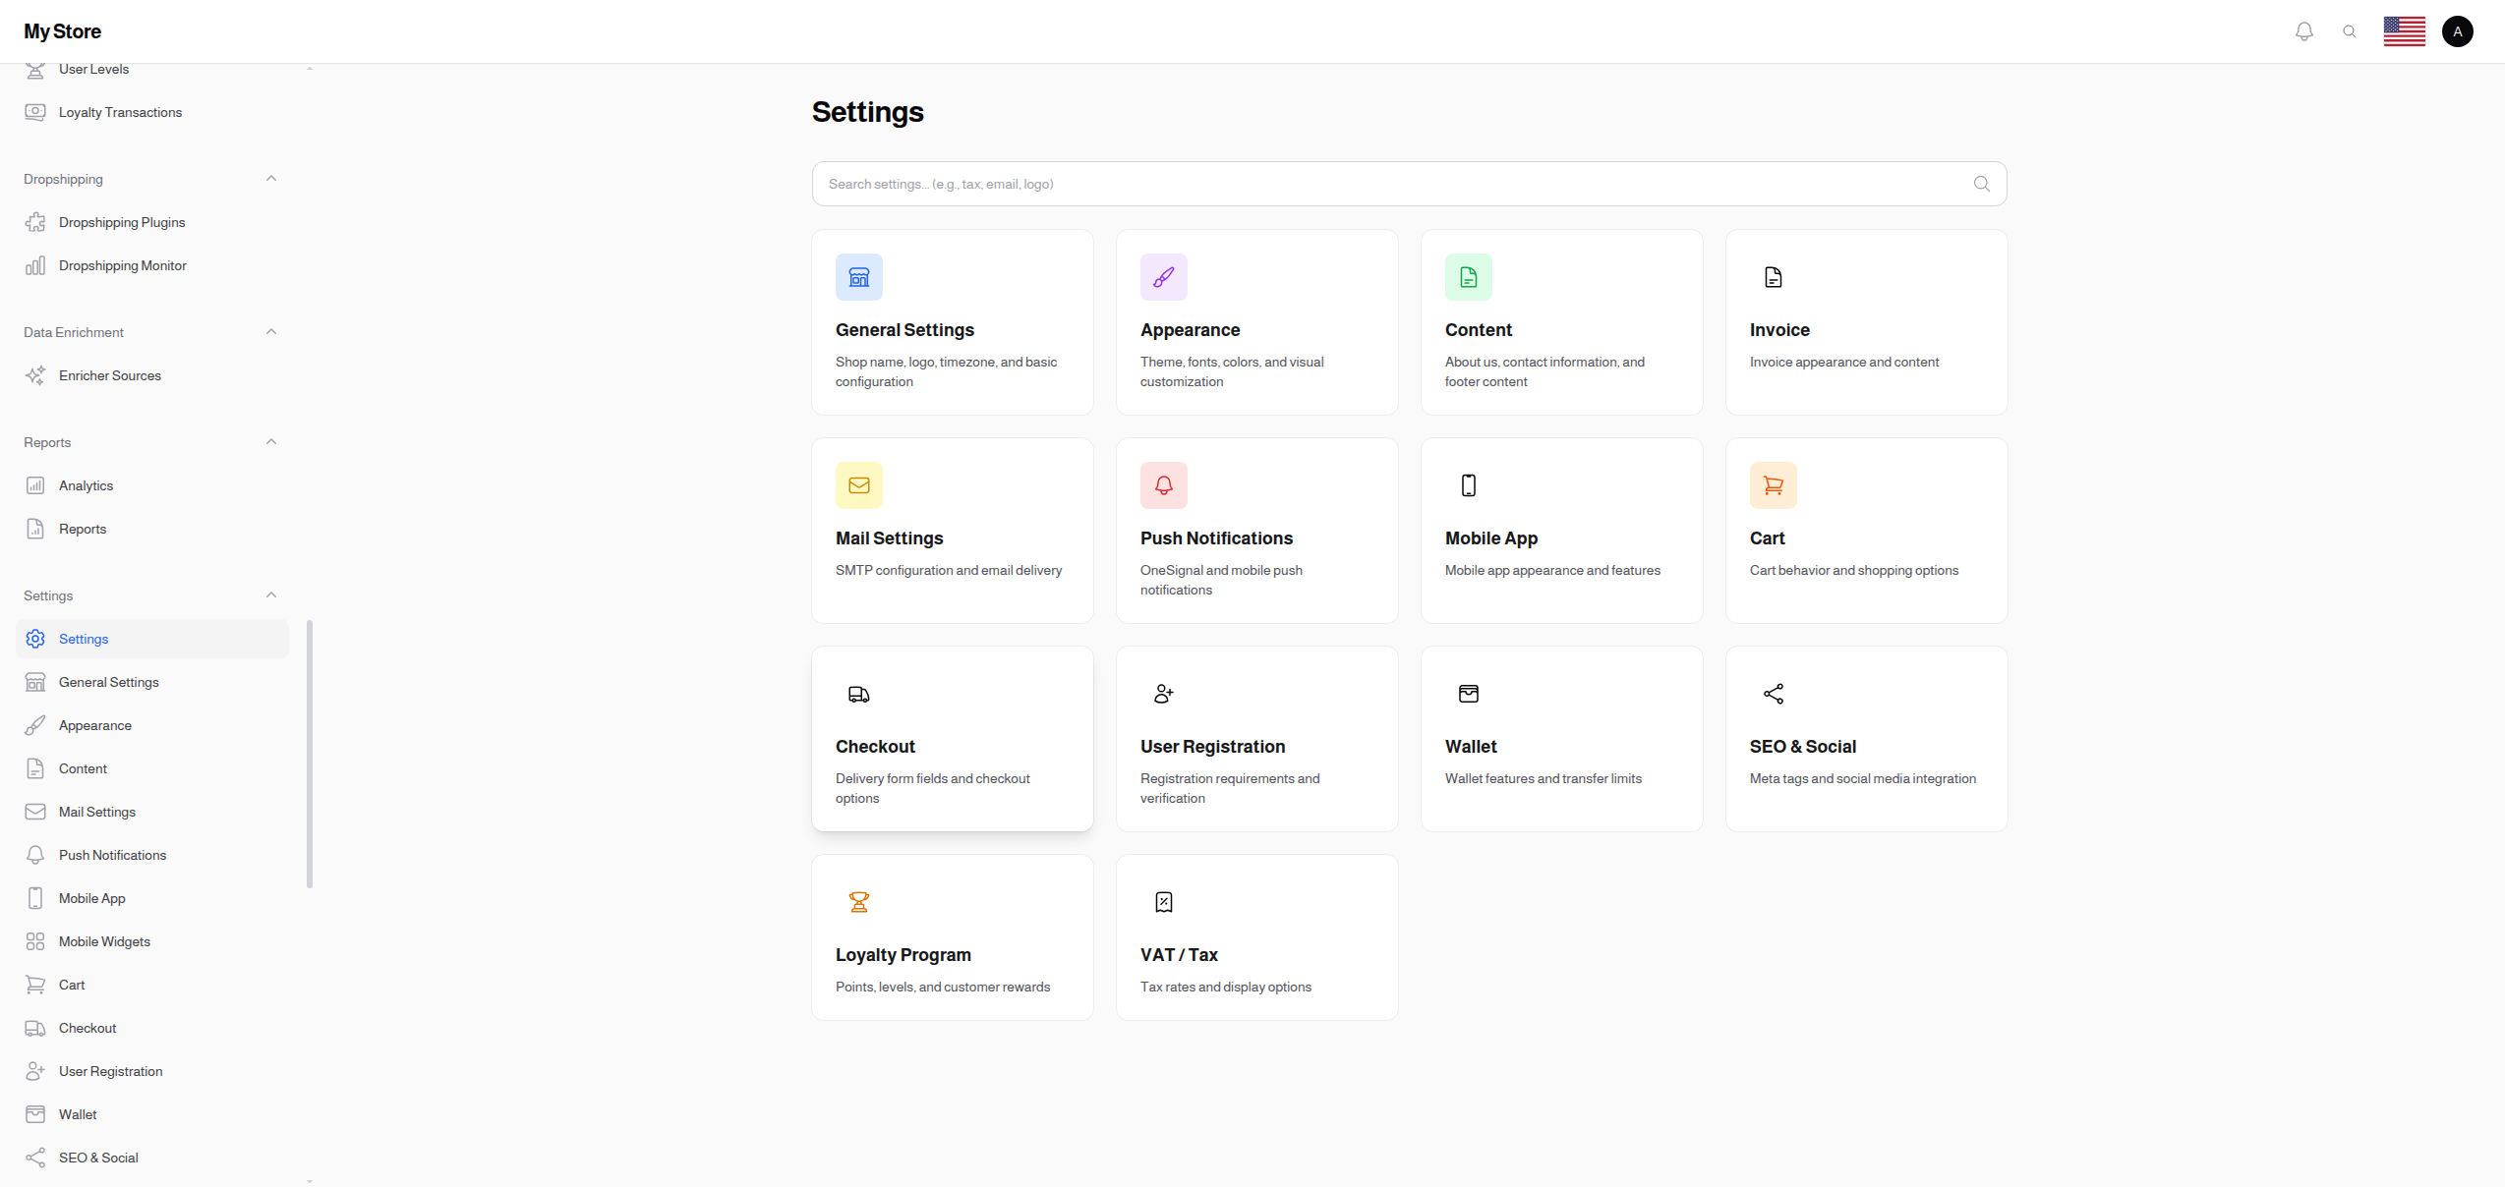Click the Analytics bar-chart icon

coord(35,485)
